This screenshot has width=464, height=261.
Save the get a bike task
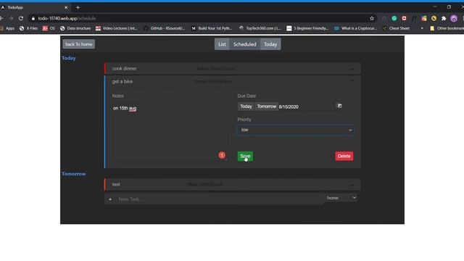[245, 157]
